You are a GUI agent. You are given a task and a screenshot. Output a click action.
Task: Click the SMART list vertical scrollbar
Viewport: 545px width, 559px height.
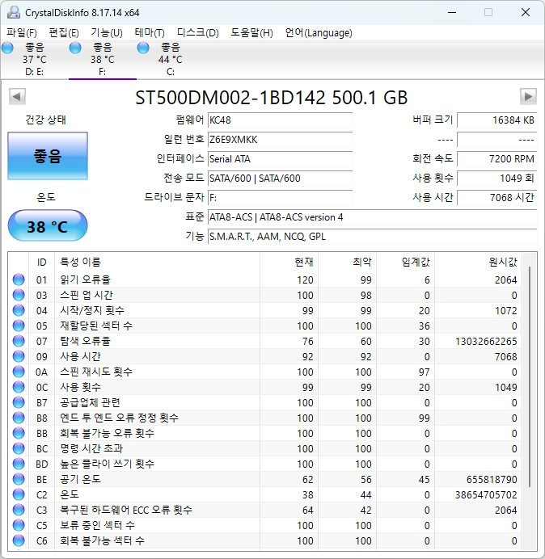(530, 376)
